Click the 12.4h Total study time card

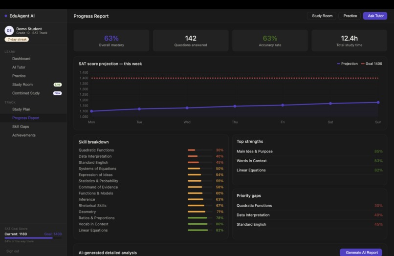tap(350, 41)
